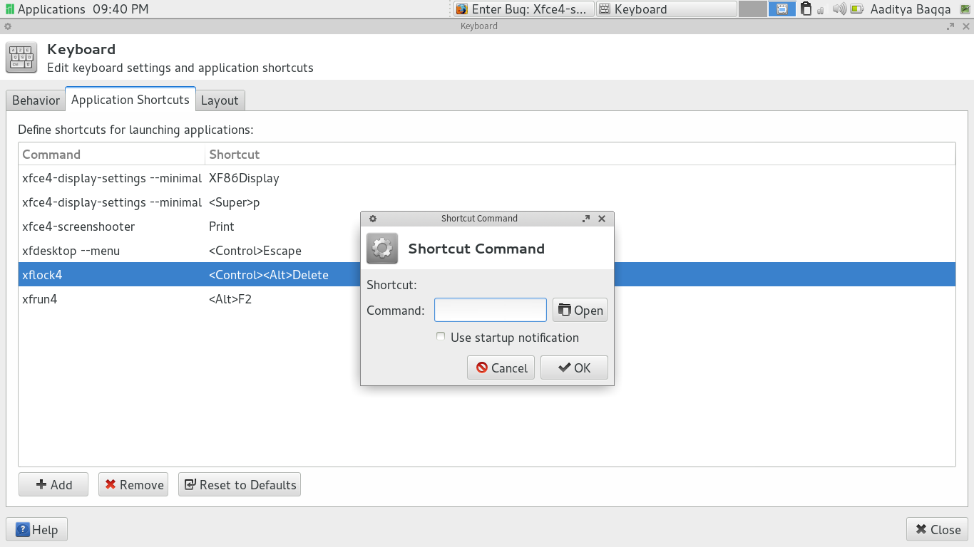
Task: Click the battery status icon
Action: tap(856, 9)
